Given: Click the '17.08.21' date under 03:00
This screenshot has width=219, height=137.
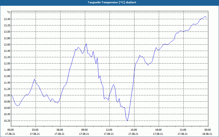Looking at the screenshot, I should point(35,134).
